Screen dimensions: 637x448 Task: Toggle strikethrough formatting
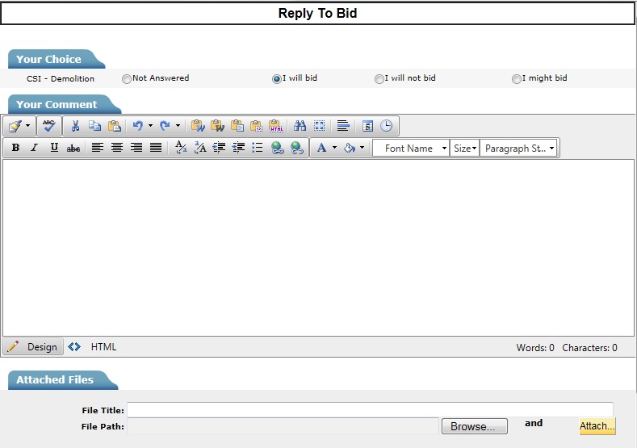pyautogui.click(x=73, y=148)
